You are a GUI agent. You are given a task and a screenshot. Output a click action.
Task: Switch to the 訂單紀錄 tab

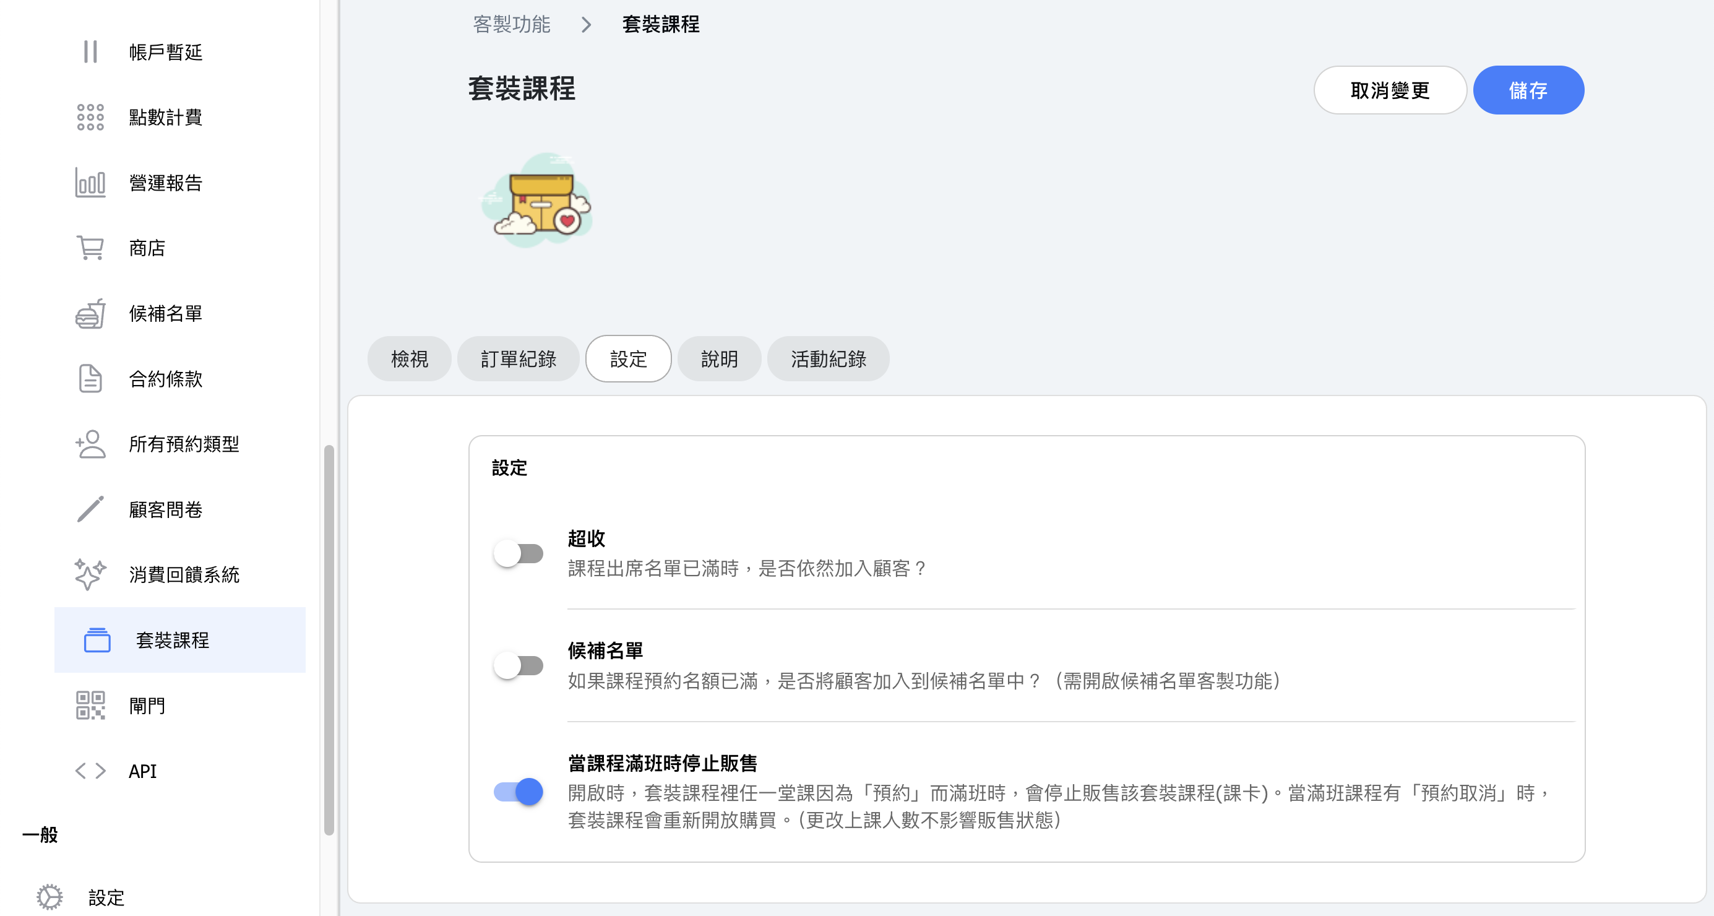click(x=519, y=359)
